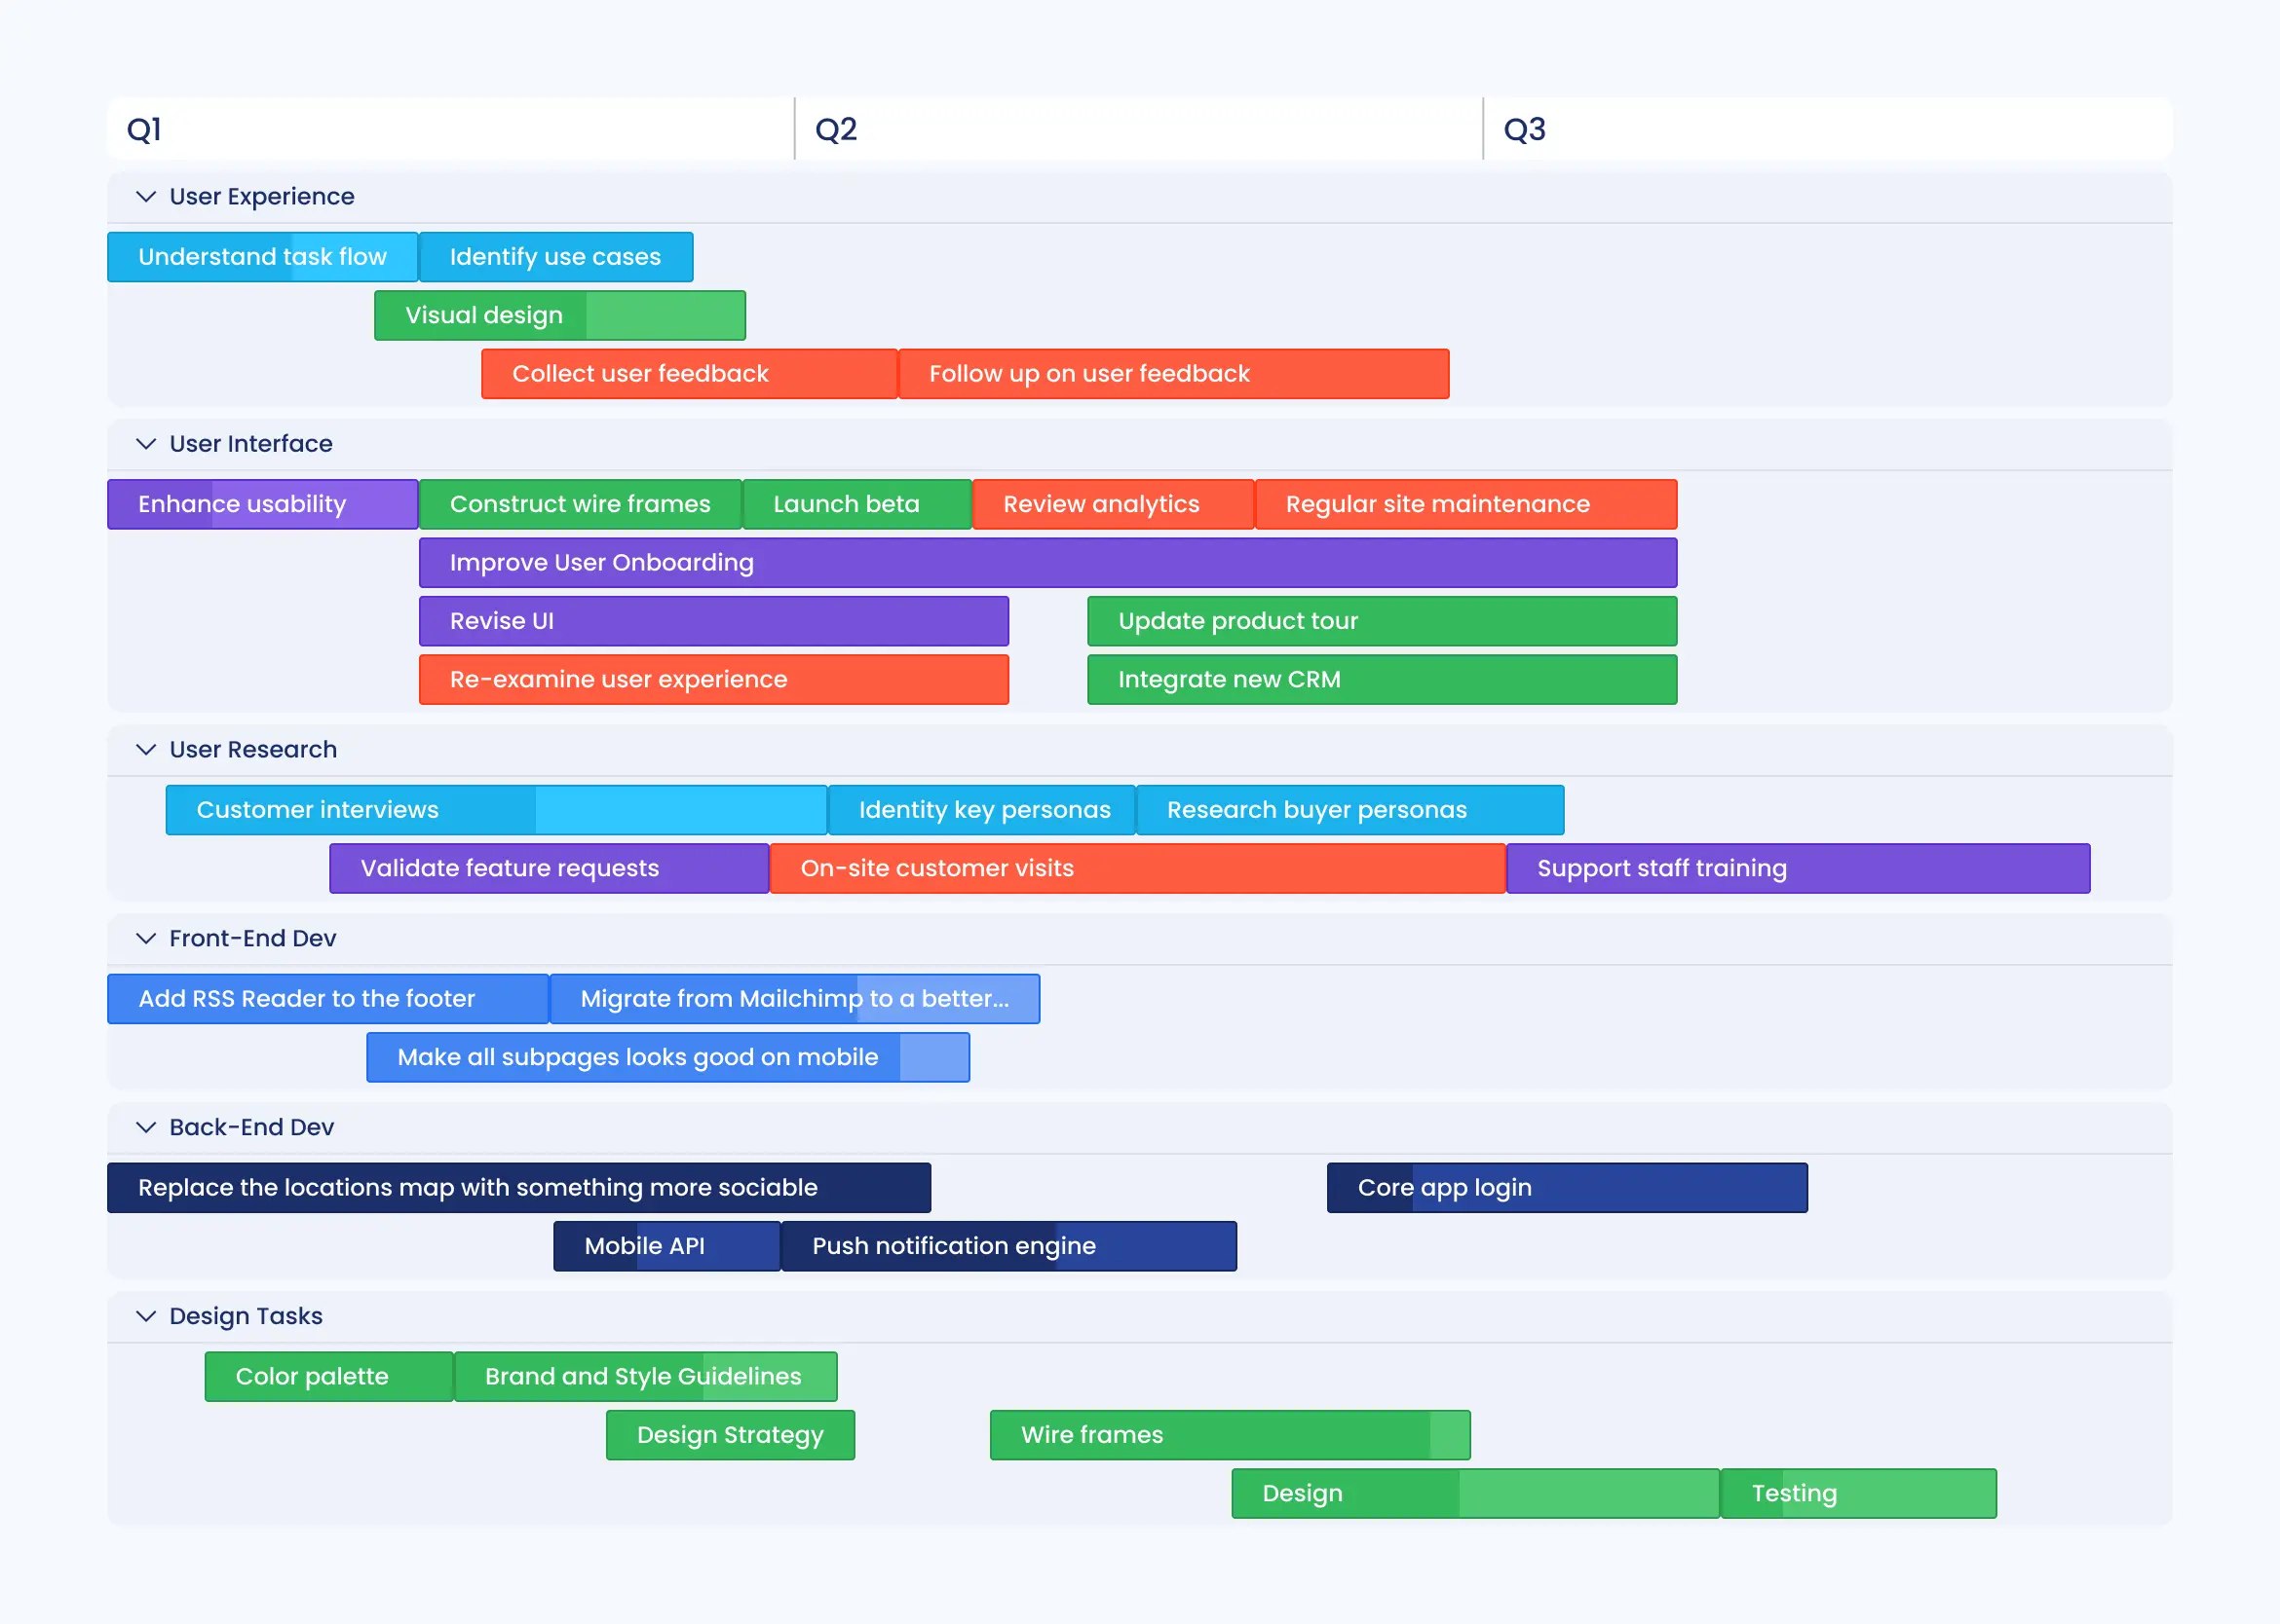This screenshot has width=2280, height=1624.
Task: Open Follow up on user feedback task
Action: [1173, 374]
